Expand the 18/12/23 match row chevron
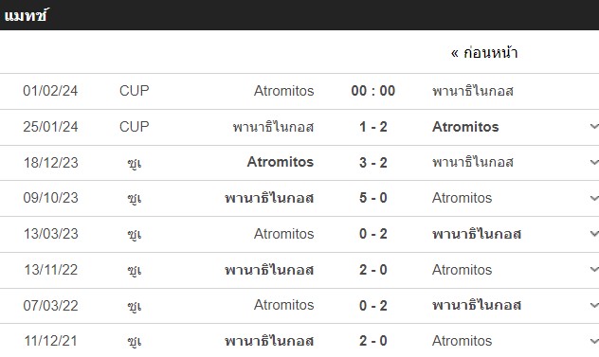The width and height of the screenshot is (599, 357). [594, 162]
